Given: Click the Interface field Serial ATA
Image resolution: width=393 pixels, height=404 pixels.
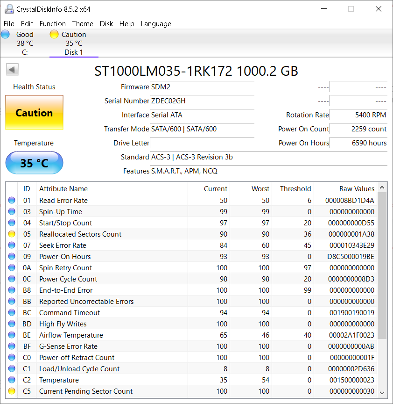Looking at the screenshot, I should 202,115.
